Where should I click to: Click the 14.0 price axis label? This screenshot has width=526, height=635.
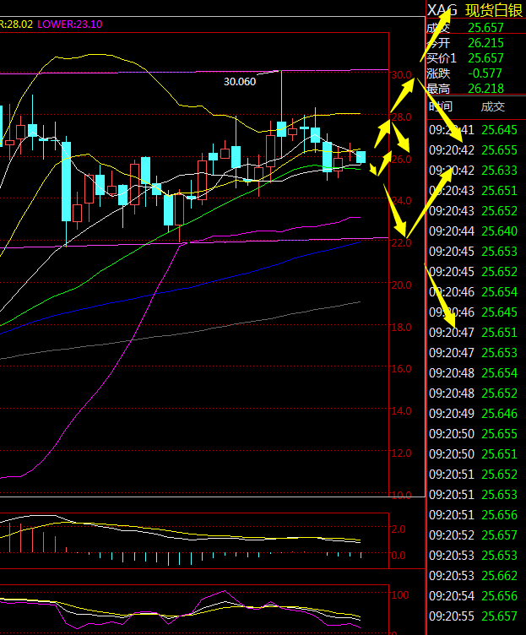coord(401,411)
